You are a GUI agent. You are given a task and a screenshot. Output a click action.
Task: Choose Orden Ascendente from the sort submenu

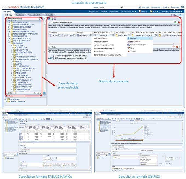101,38
